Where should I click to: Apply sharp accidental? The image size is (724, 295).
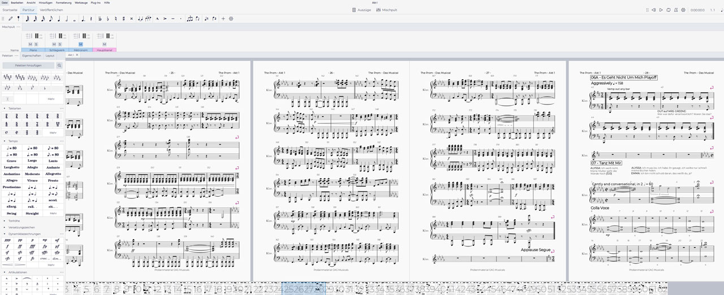click(x=123, y=19)
